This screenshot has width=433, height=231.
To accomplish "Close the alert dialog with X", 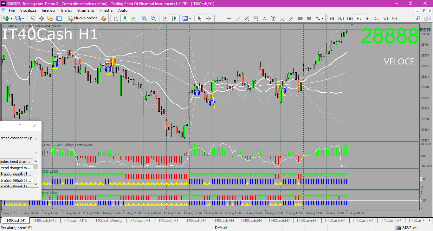I will click(x=34, y=126).
